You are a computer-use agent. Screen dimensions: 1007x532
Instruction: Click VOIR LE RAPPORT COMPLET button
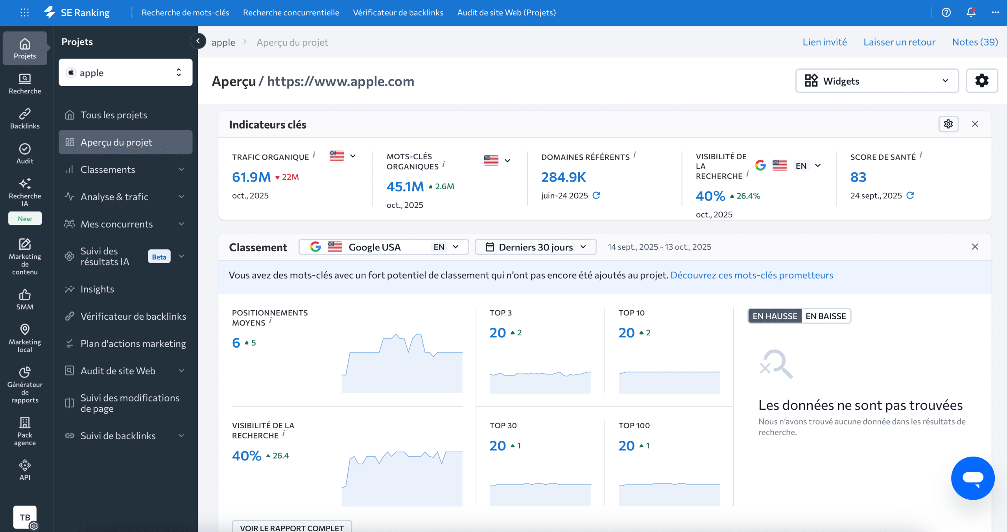[x=291, y=527]
